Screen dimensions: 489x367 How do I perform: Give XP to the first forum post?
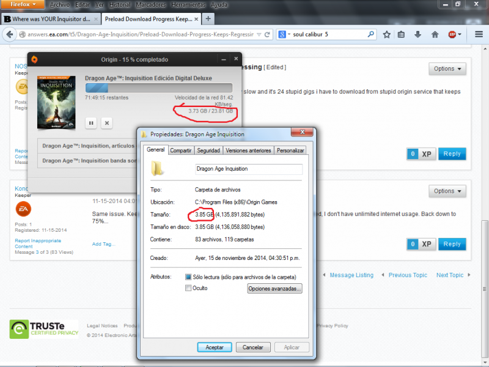(x=421, y=154)
